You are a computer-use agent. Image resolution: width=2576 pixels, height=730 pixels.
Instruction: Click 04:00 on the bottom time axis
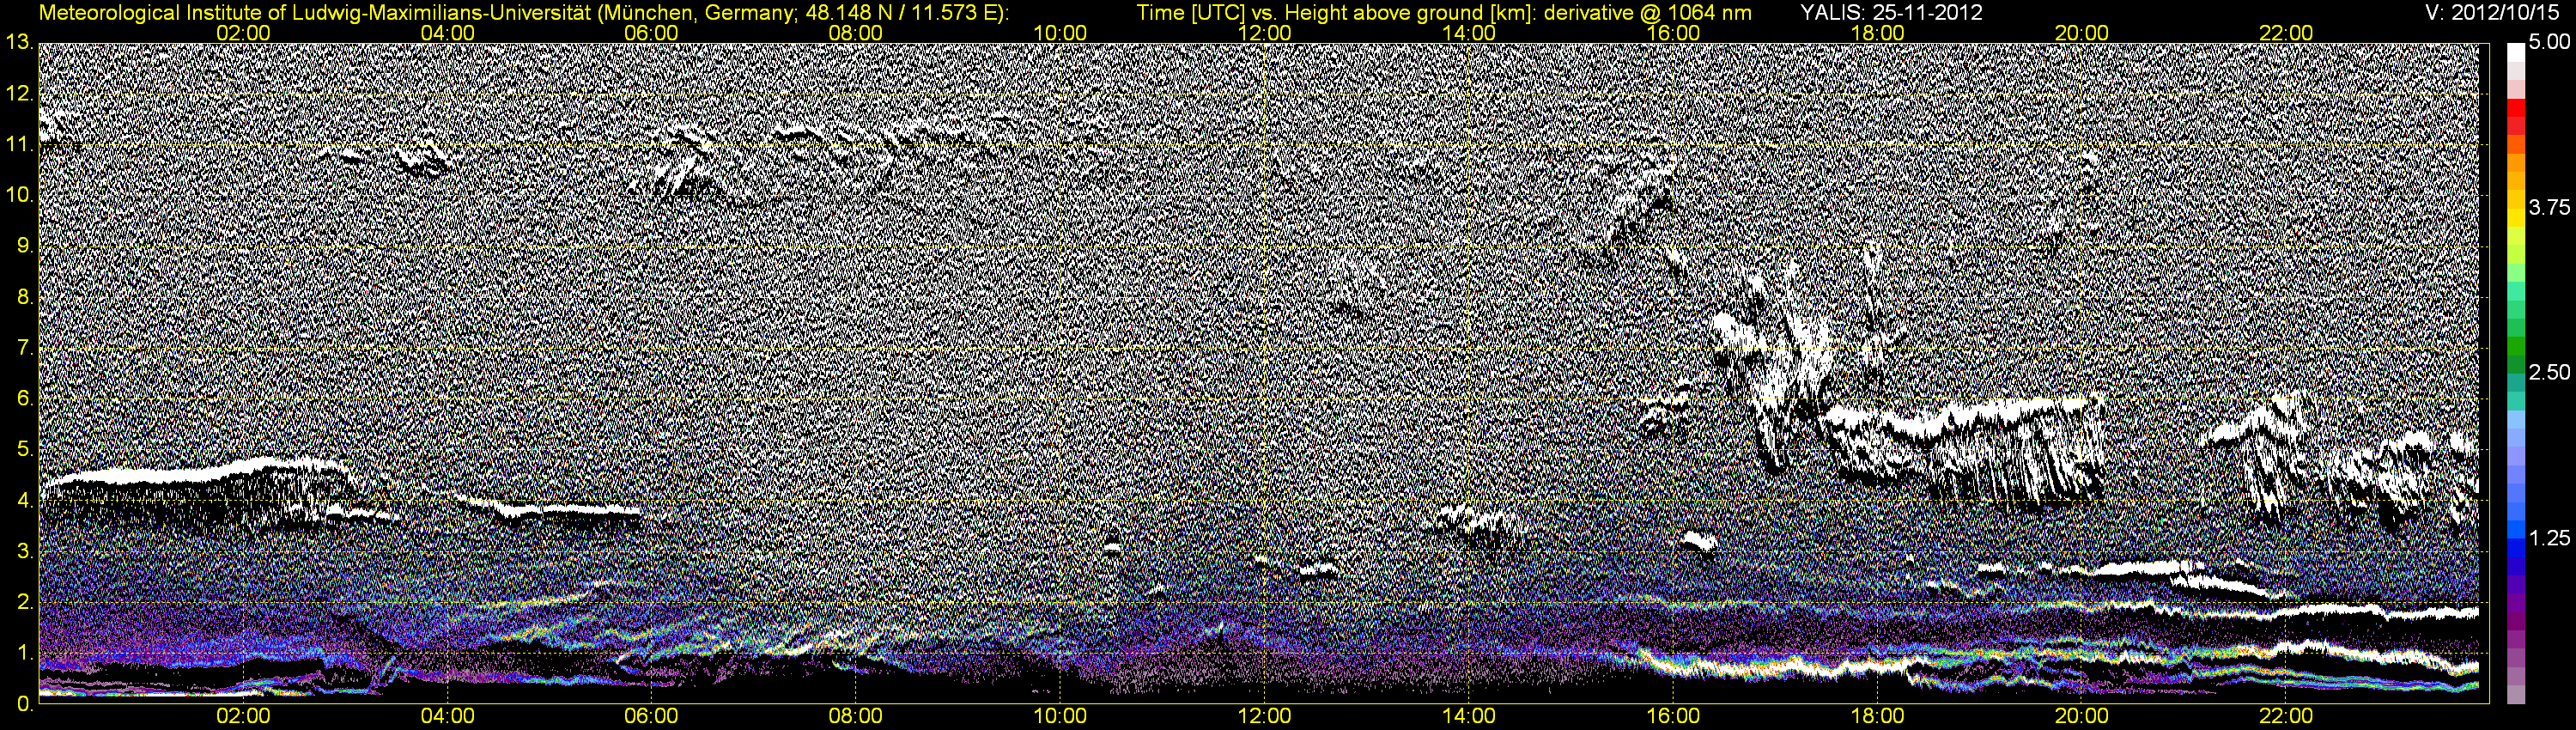[447, 716]
